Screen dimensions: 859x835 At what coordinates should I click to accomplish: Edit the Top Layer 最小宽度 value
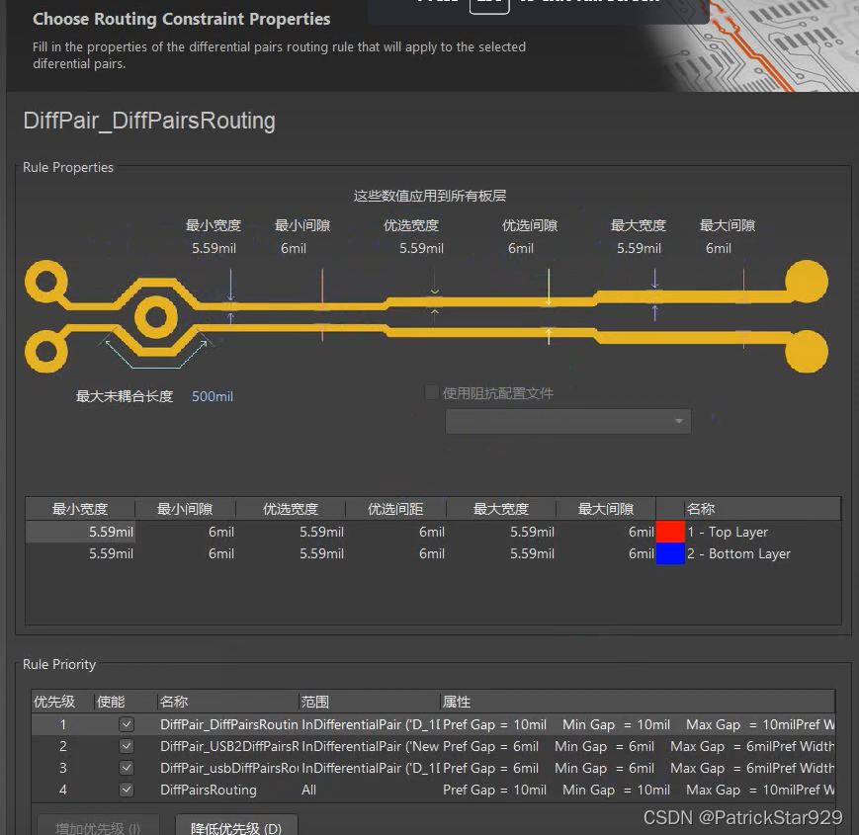click(109, 532)
